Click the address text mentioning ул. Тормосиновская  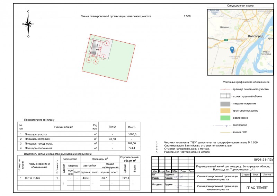pyautogui.click(x=234, y=168)
